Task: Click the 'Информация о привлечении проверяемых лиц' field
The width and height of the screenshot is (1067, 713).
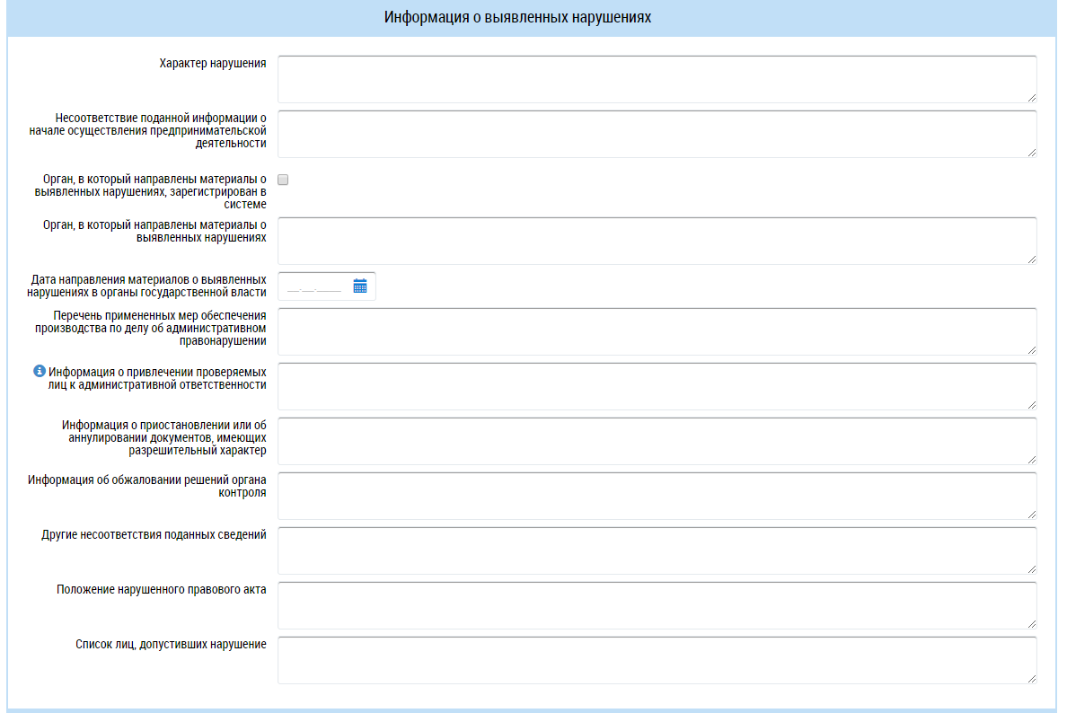Action: (x=657, y=386)
